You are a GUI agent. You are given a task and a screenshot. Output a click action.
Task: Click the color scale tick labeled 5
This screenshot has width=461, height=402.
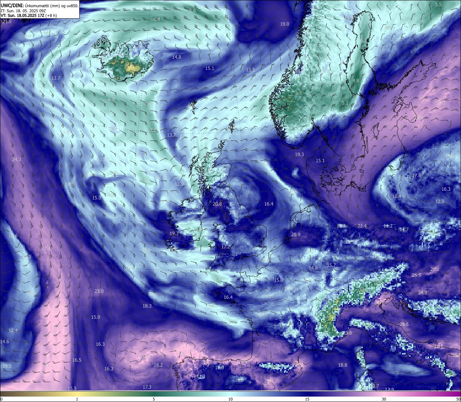point(154,399)
